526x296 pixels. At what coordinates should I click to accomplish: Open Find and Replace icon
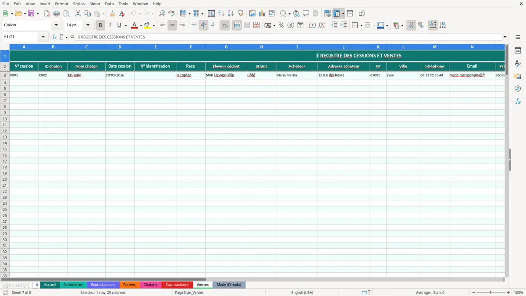[162, 14]
